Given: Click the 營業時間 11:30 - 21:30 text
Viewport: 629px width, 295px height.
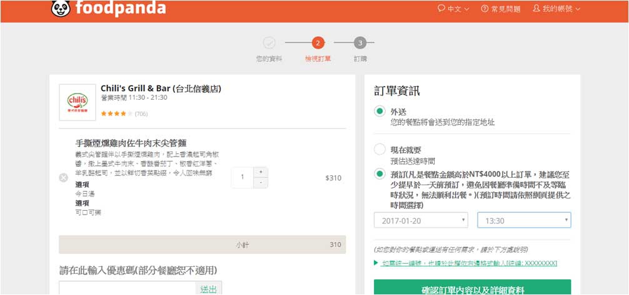Looking at the screenshot, I should tap(134, 98).
